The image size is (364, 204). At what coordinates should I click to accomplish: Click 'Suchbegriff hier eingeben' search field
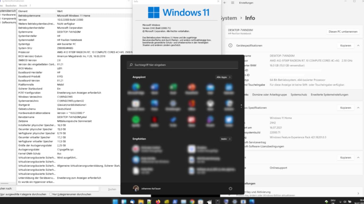tap(182, 65)
